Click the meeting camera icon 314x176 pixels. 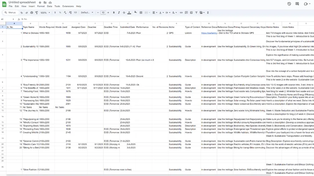pyautogui.click(x=306, y=4)
